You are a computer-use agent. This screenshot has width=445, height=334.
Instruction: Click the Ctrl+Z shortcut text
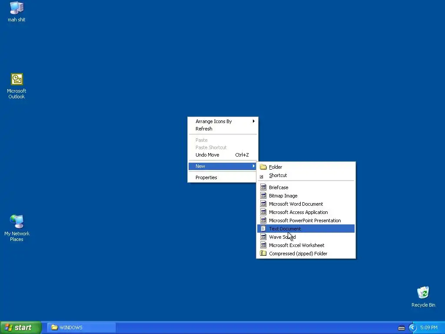coord(242,155)
